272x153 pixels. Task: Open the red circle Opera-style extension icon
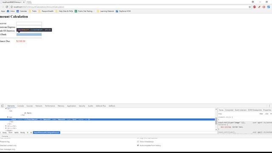click(x=264, y=7)
